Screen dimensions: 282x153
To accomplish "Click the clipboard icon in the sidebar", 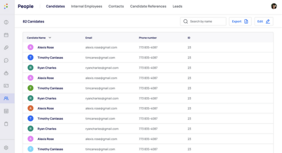I will (x=6, y=124).
